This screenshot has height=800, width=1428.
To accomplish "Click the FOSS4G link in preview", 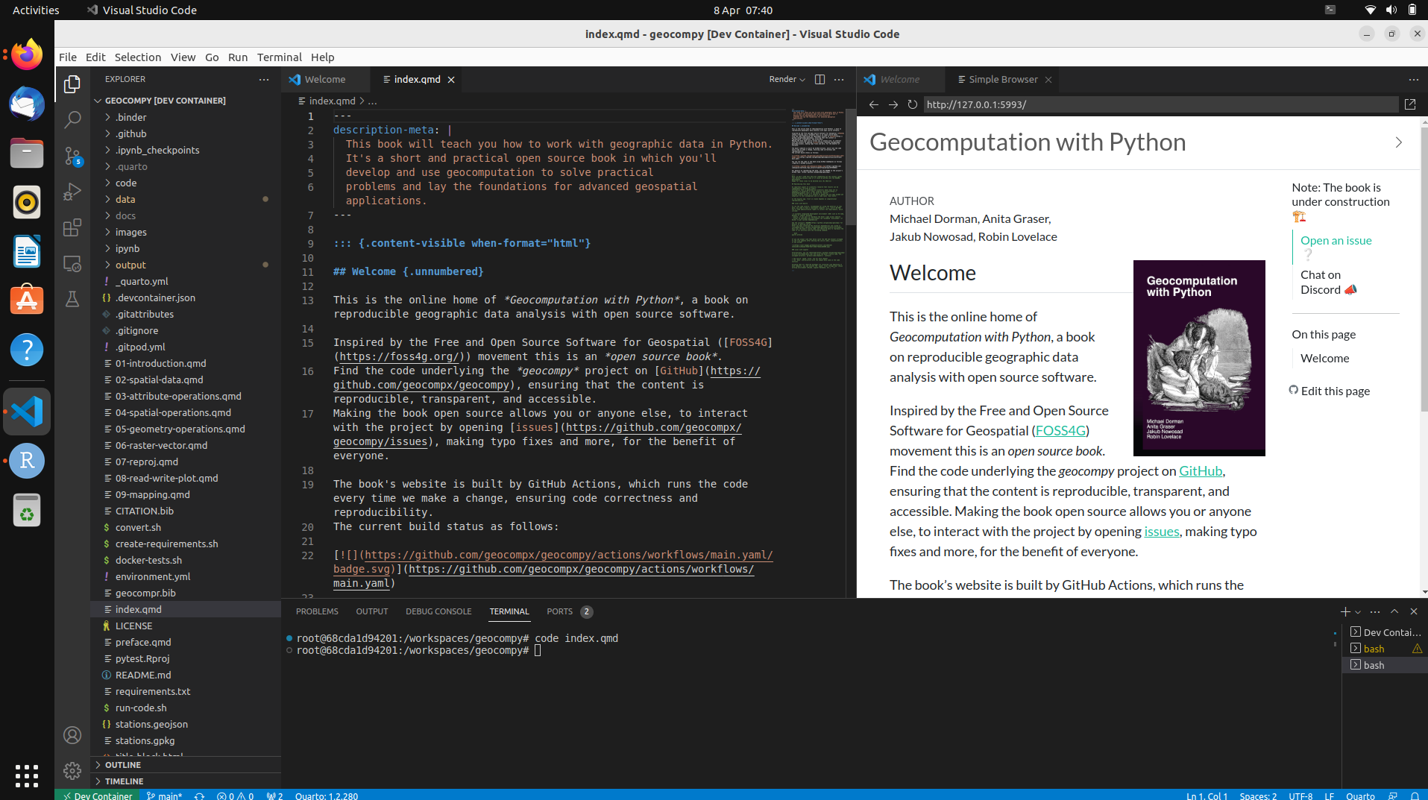I will tap(1060, 430).
